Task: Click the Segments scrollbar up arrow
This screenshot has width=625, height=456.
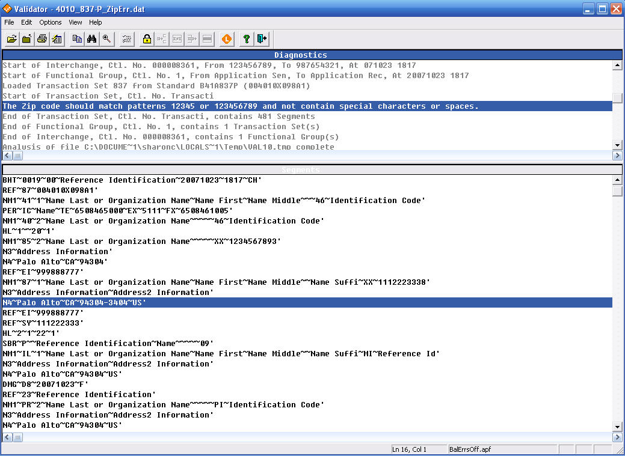Action: (617, 180)
